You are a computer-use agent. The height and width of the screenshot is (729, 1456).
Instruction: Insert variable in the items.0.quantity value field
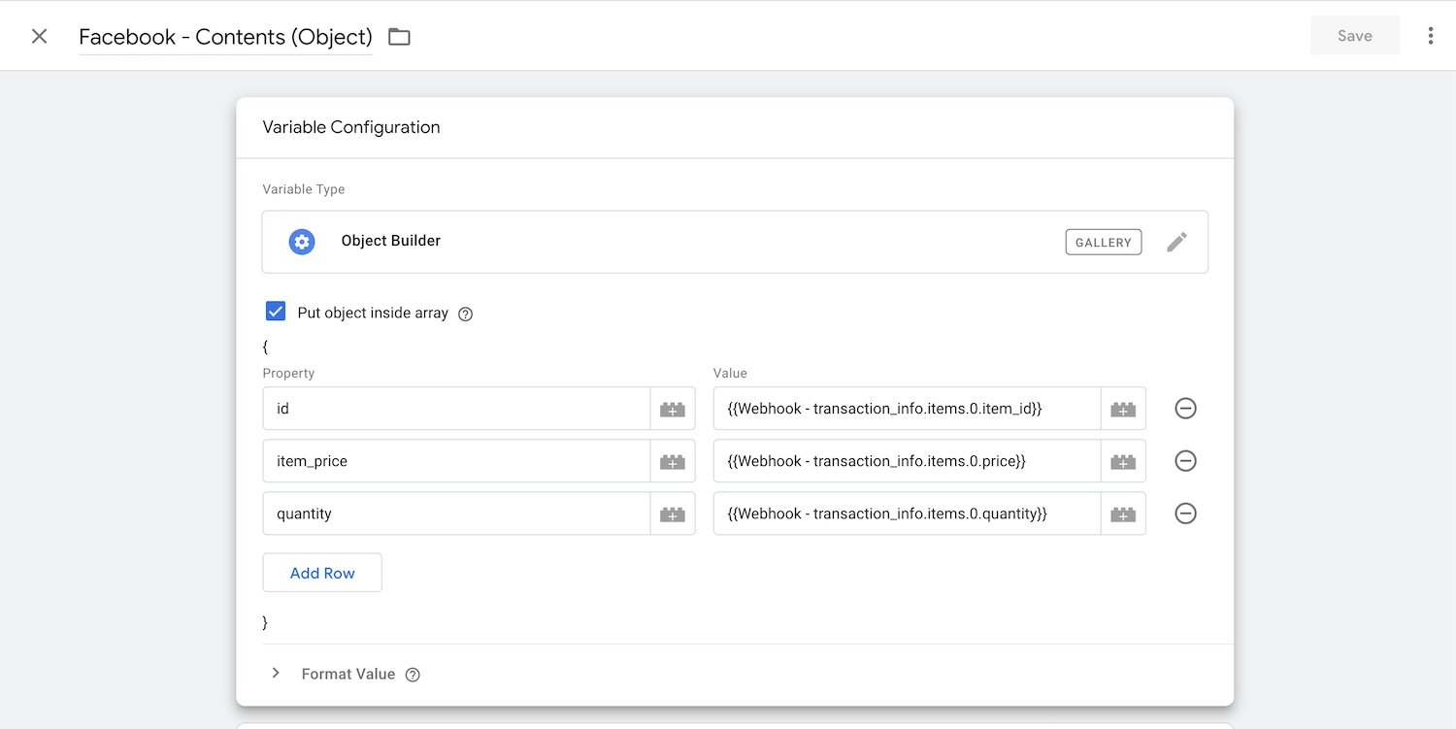(1123, 514)
